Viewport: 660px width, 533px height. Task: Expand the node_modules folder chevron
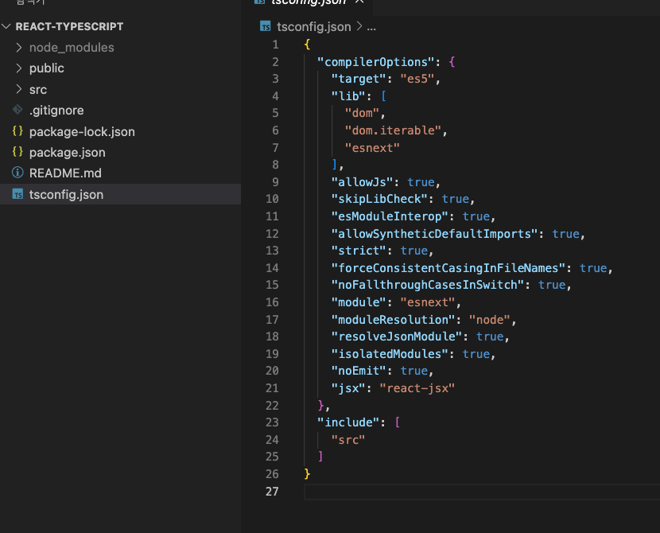pyautogui.click(x=18, y=47)
